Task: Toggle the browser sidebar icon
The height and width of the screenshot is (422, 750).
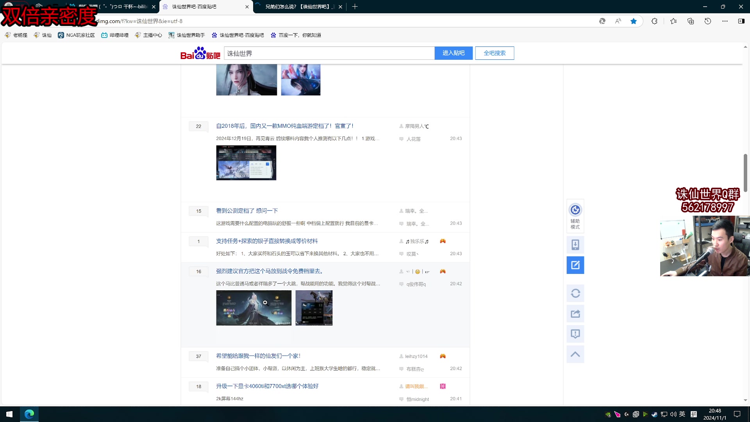Action: [741, 21]
